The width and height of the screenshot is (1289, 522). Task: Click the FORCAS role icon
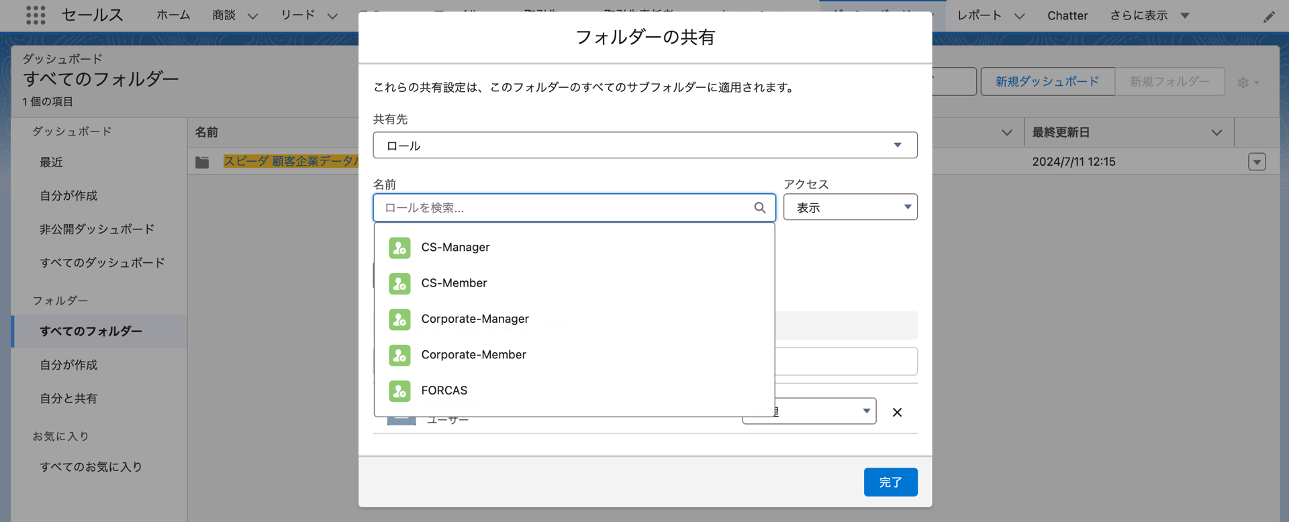[x=399, y=390]
